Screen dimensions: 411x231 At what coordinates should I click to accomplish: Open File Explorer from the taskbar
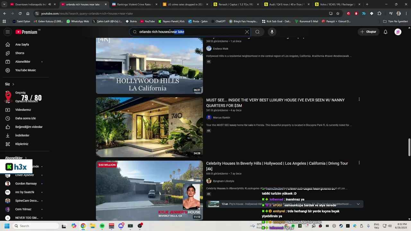pyautogui.click(x=92, y=226)
